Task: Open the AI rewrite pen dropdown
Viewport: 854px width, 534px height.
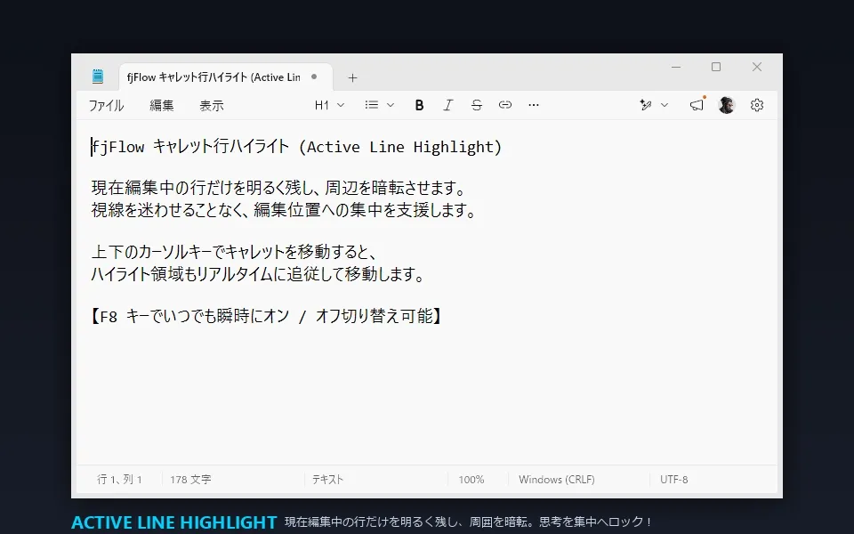Action: (x=654, y=105)
